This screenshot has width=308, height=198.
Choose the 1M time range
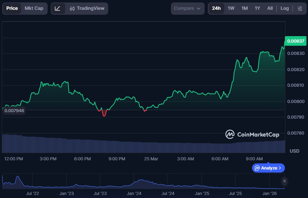coord(245,8)
